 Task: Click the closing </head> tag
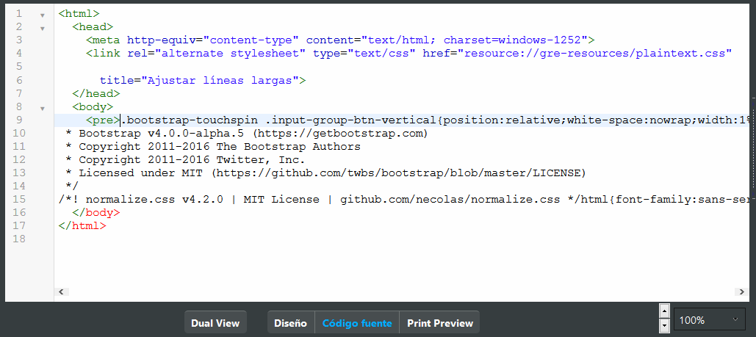pos(96,93)
